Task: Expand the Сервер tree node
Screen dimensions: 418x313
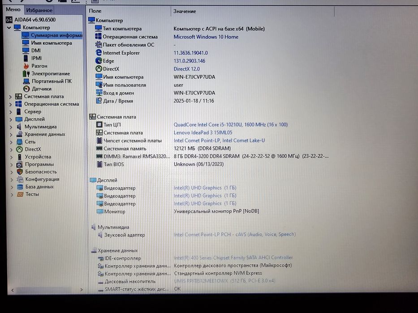Action: [11, 112]
